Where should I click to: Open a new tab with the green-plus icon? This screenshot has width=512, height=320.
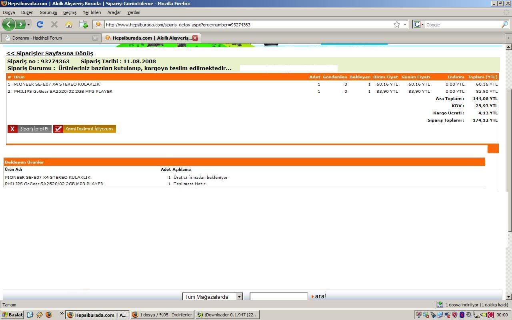pos(83,24)
